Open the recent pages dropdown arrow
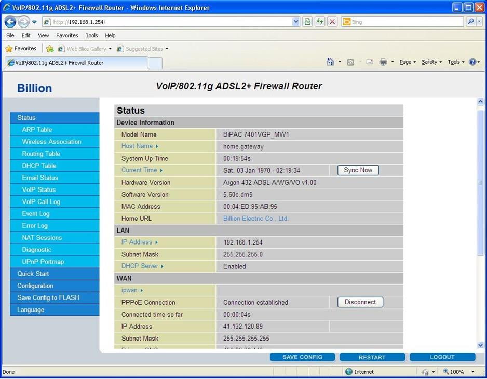This screenshot has width=487, height=379. coord(34,22)
